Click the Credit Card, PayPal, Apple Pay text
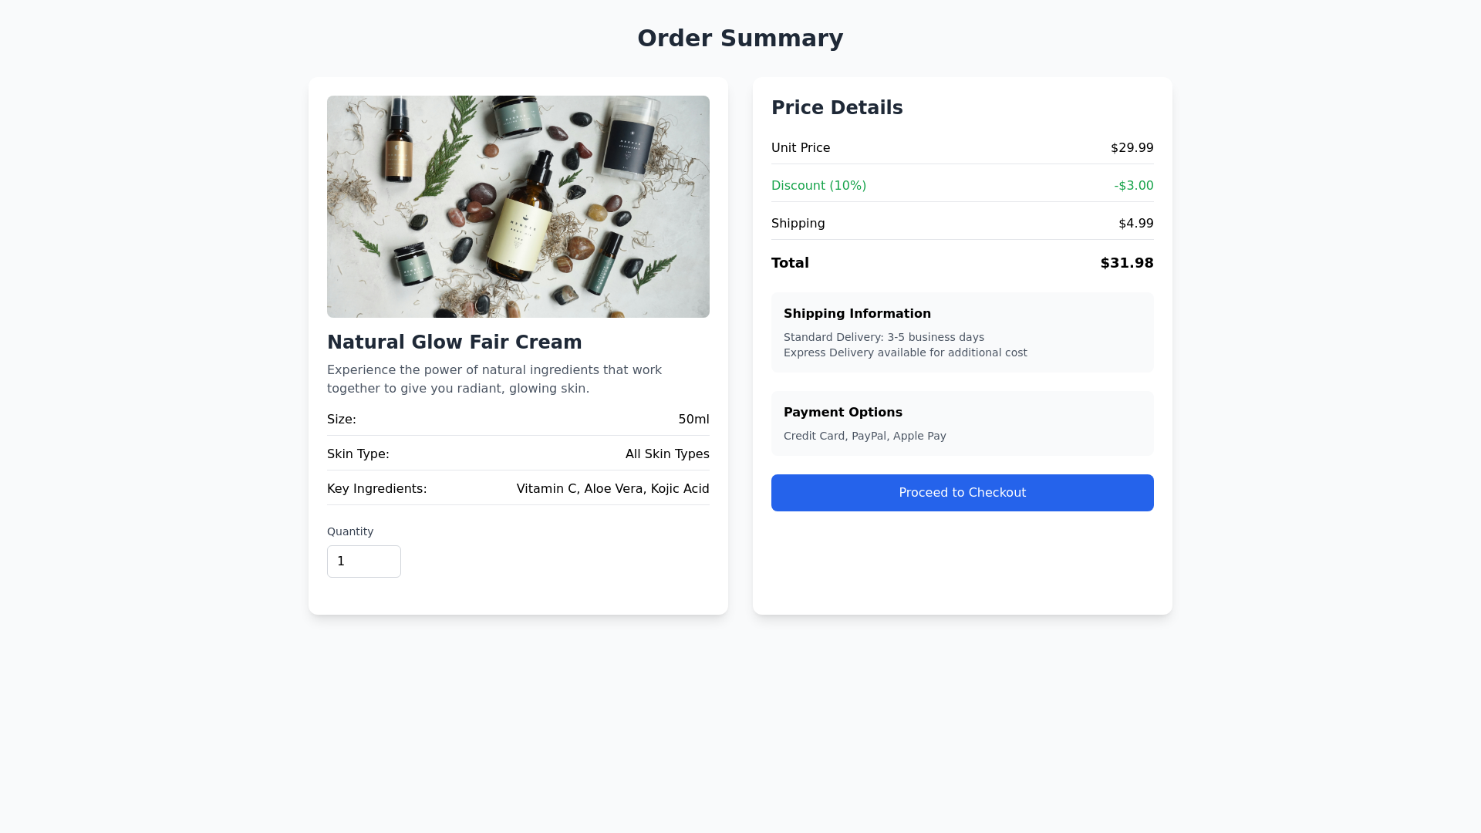1481x833 pixels. [x=864, y=436]
